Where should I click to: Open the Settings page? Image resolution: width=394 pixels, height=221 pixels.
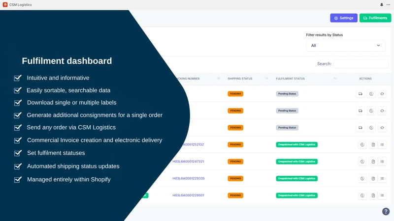point(343,18)
